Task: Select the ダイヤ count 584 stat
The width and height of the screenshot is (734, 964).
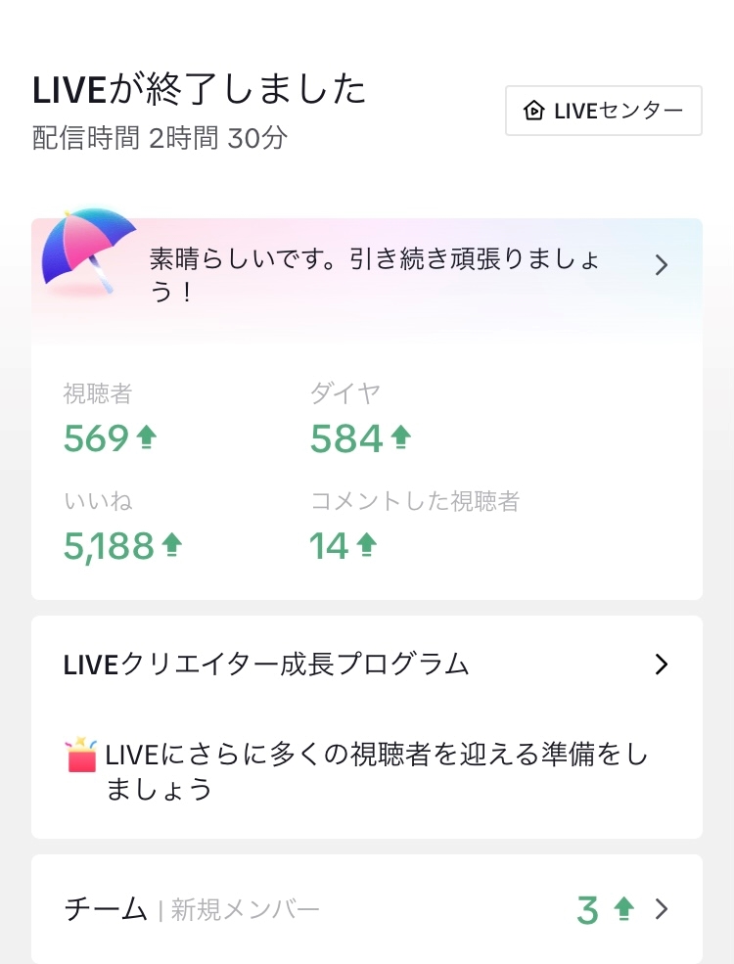Action: [x=346, y=439]
